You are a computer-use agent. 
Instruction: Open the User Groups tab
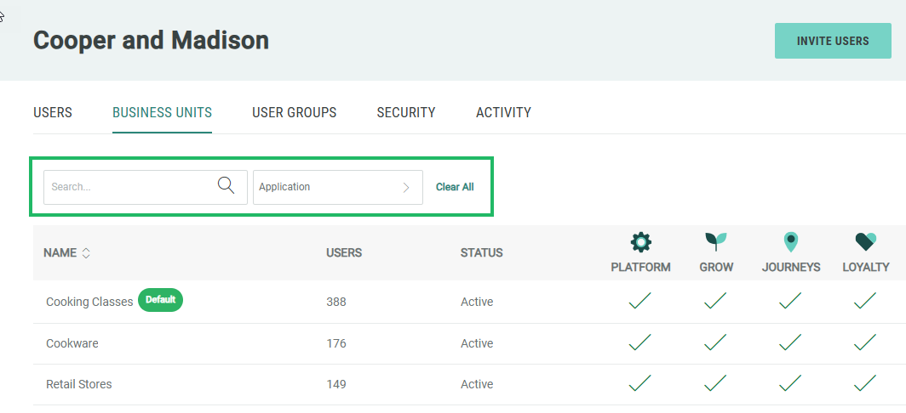pos(294,112)
